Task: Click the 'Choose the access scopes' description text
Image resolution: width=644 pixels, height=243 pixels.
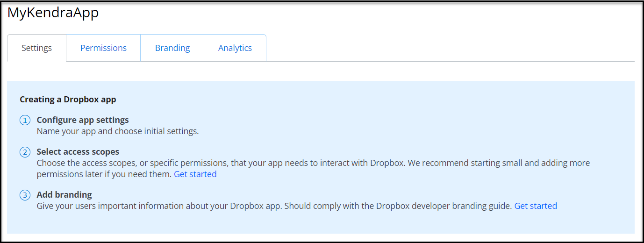Action: point(313,169)
